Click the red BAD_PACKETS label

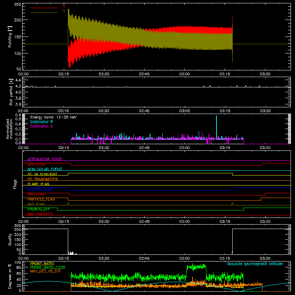(x=40, y=214)
